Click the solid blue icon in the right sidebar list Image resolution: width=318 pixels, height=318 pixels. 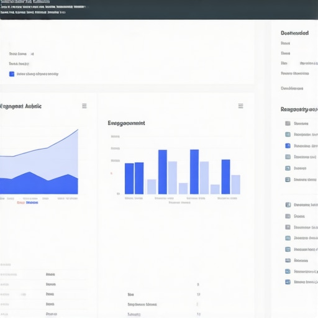pos(288,146)
